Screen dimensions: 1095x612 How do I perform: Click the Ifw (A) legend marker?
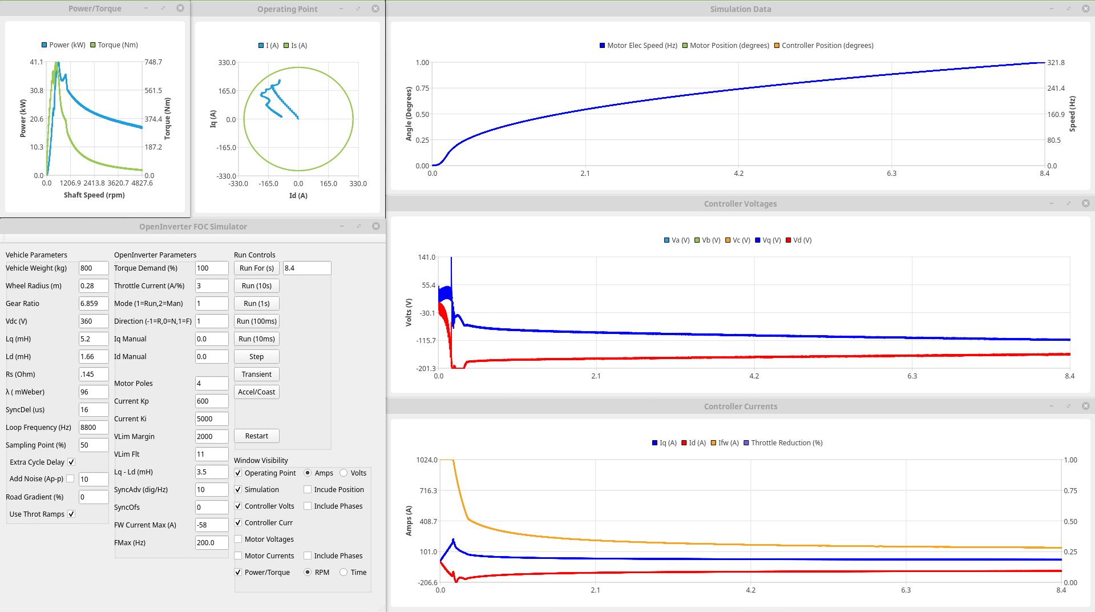[x=713, y=443]
